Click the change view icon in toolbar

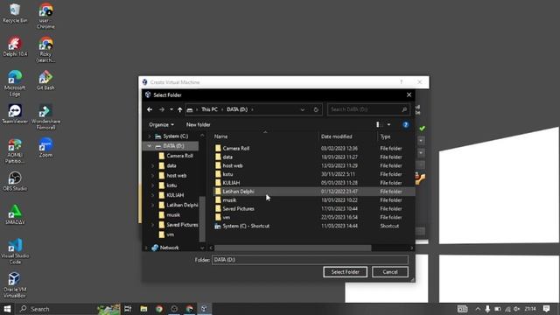click(378, 124)
